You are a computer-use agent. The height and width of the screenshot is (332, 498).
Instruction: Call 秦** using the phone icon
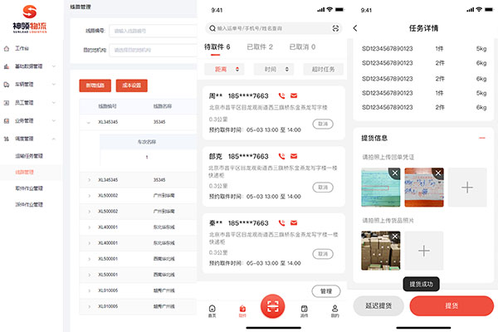pyautogui.click(x=281, y=222)
